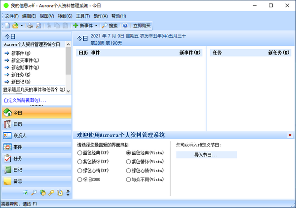
Task: Open the 帮助(H) menu
Action: tap(118, 16)
